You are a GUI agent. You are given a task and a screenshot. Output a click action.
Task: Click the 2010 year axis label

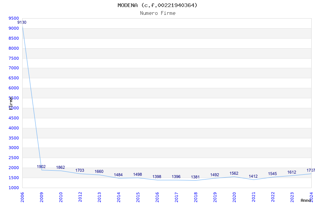[x=61, y=197]
